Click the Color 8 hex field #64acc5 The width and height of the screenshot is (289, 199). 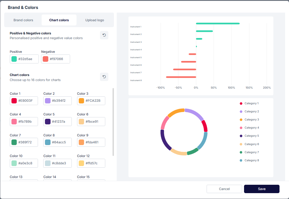click(59, 142)
